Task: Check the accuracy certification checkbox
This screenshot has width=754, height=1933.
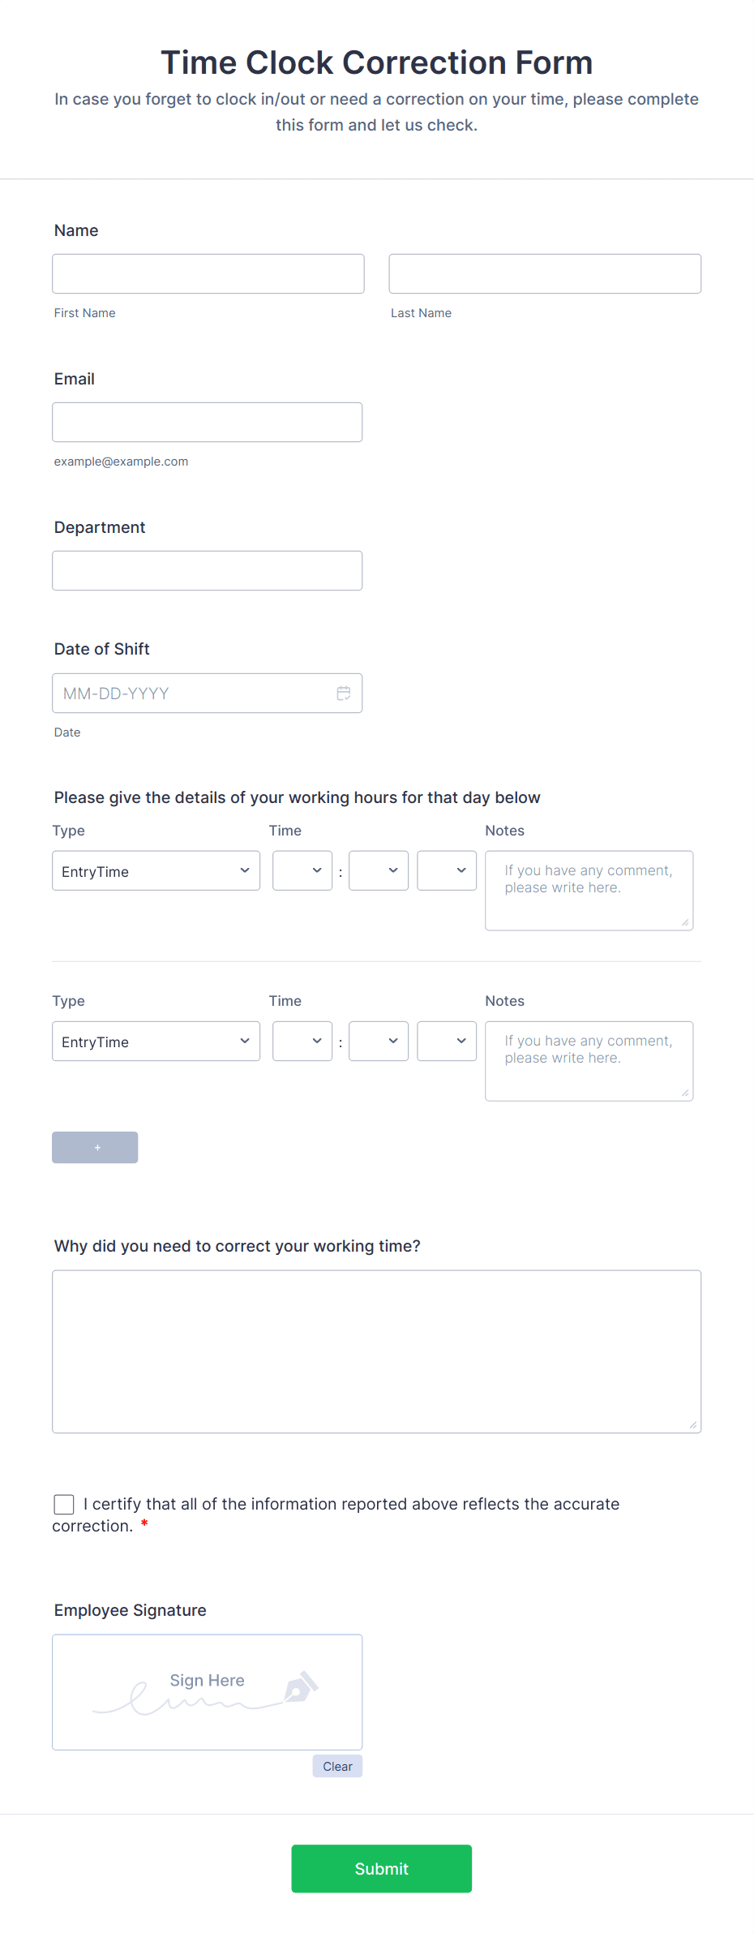Action: tap(63, 1504)
